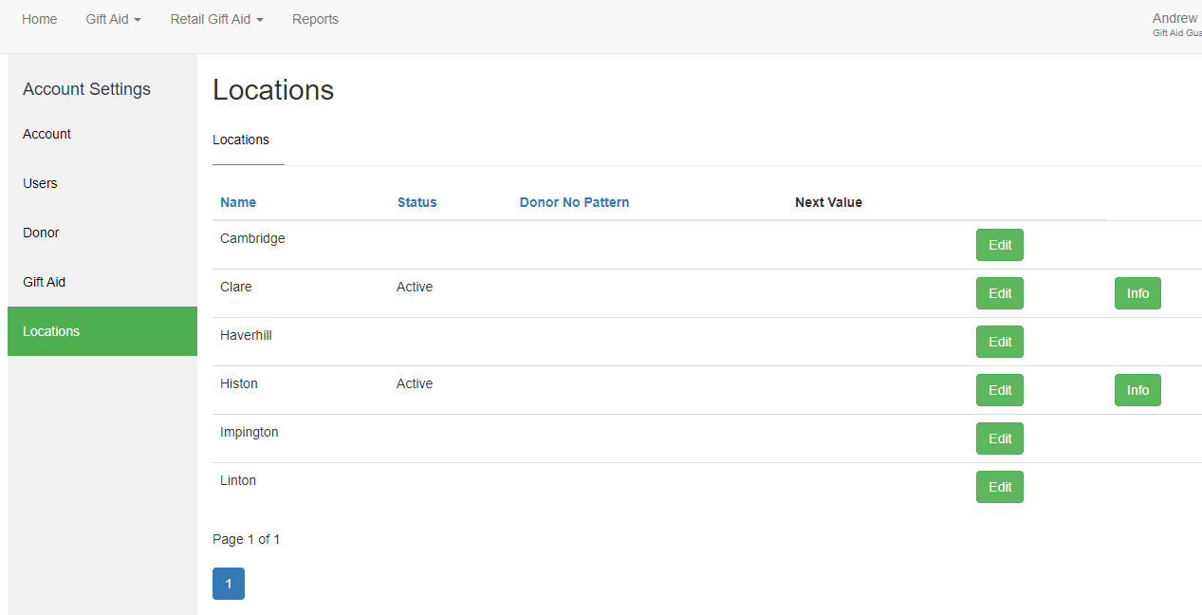The image size is (1202, 615).
Task: Open Gift Aid sidebar settings
Action: (x=44, y=282)
